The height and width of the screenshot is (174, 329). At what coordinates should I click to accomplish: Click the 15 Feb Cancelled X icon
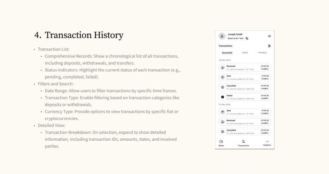click(x=222, y=87)
